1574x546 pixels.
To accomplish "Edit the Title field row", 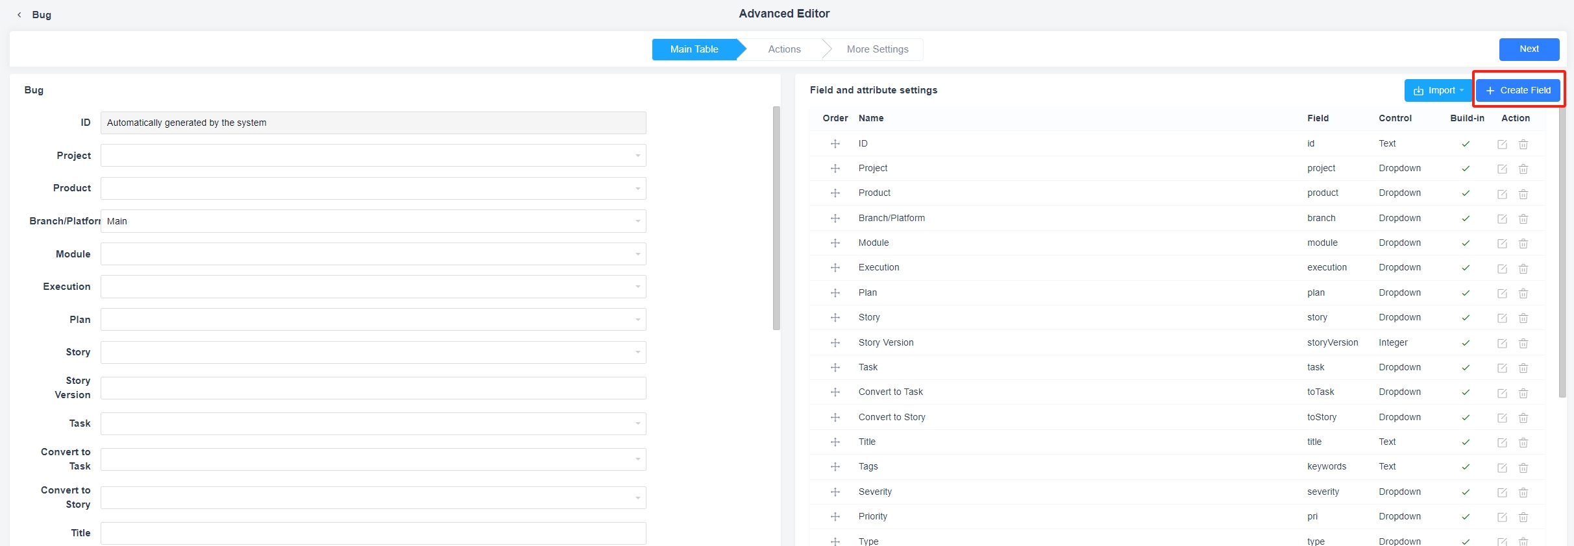I will click(1502, 443).
